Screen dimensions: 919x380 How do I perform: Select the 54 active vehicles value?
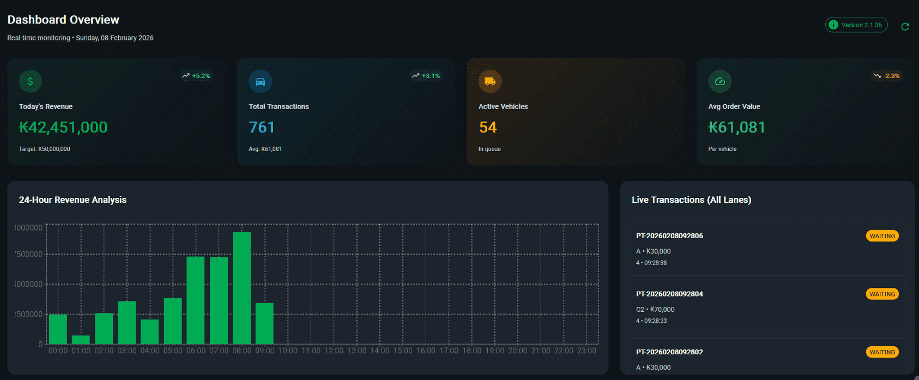[488, 128]
